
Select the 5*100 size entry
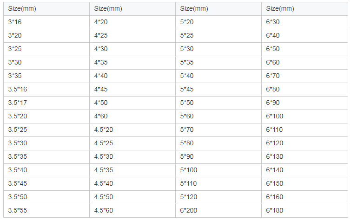point(218,170)
